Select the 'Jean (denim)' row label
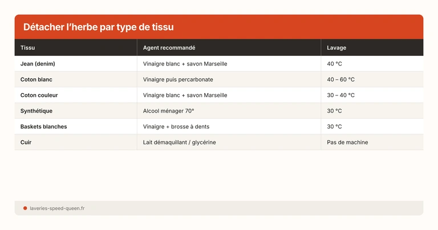Viewport: 438px width, 230px height. (x=38, y=64)
